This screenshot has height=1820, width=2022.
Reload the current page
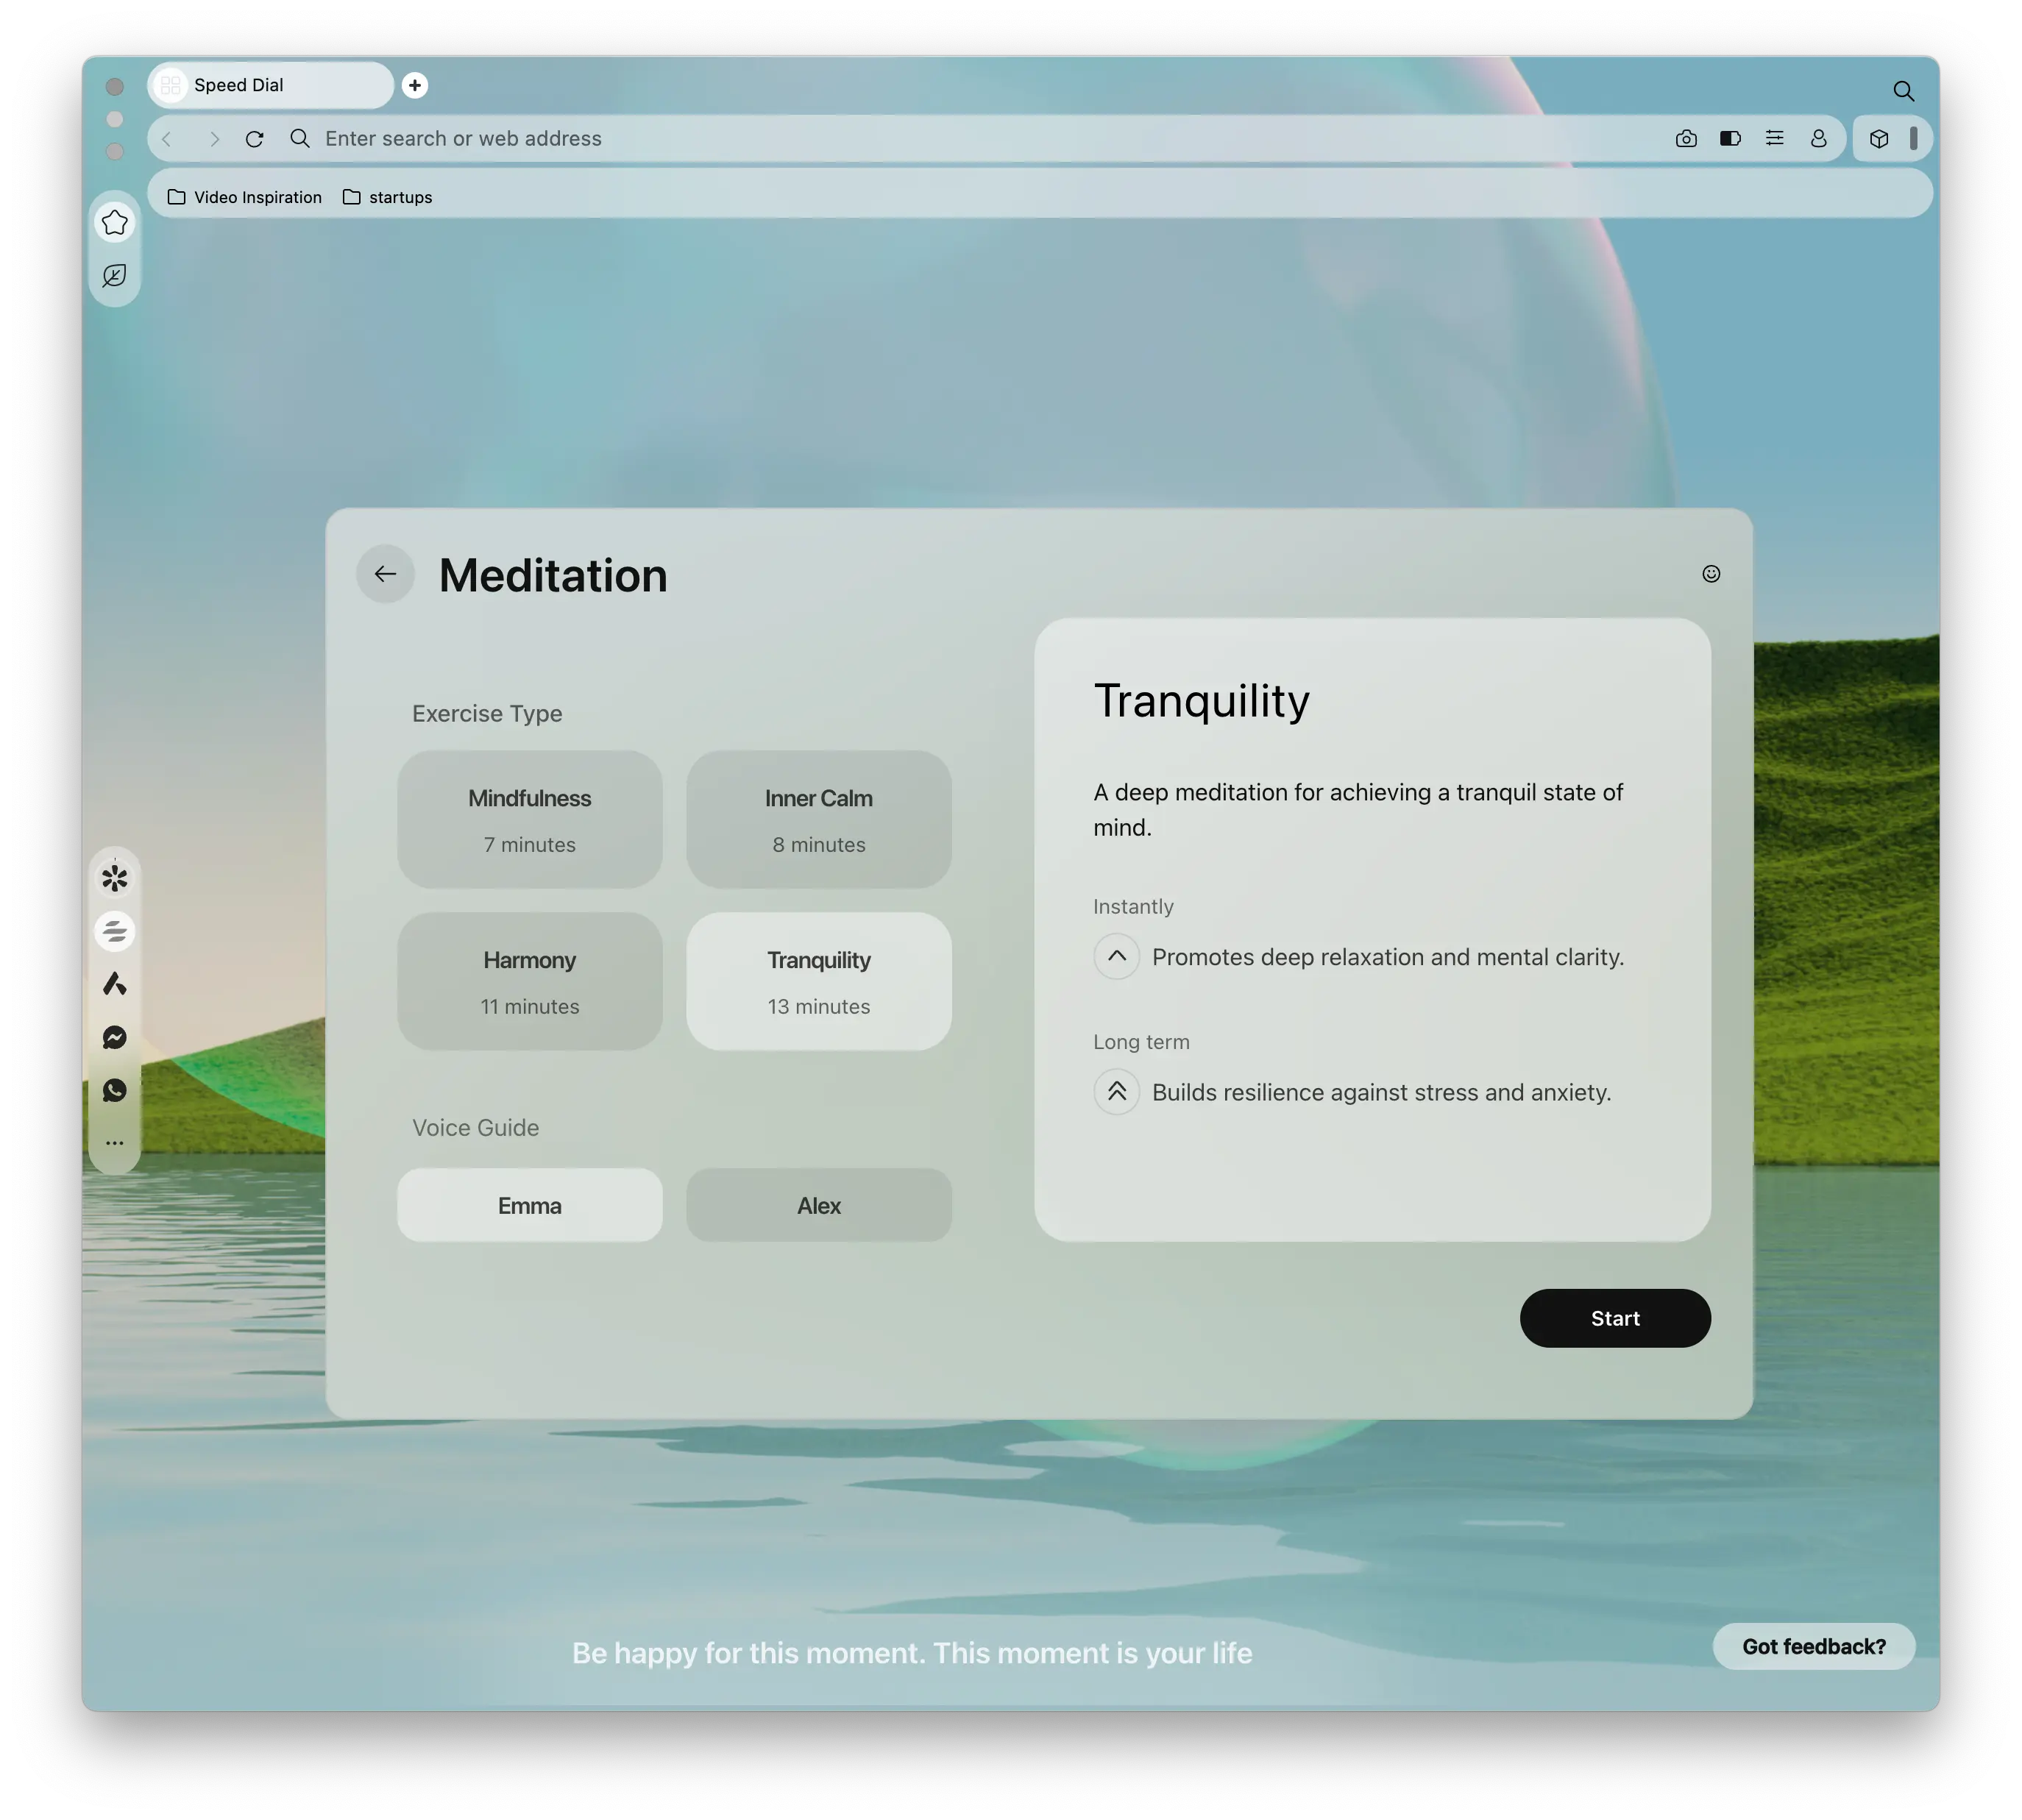pyautogui.click(x=255, y=139)
